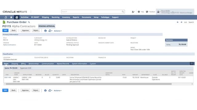Click the top Back button
197x110 pixels.
coord(14,31)
